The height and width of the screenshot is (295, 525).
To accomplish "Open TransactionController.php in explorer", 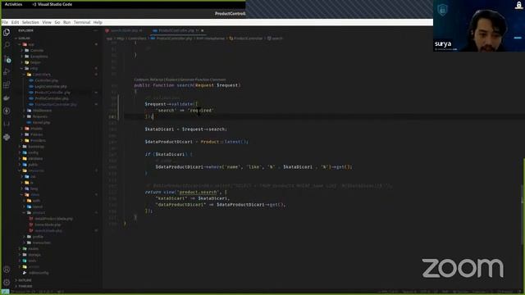I will pos(56,104).
